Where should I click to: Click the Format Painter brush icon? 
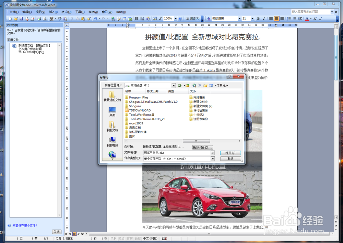coord(88,19)
